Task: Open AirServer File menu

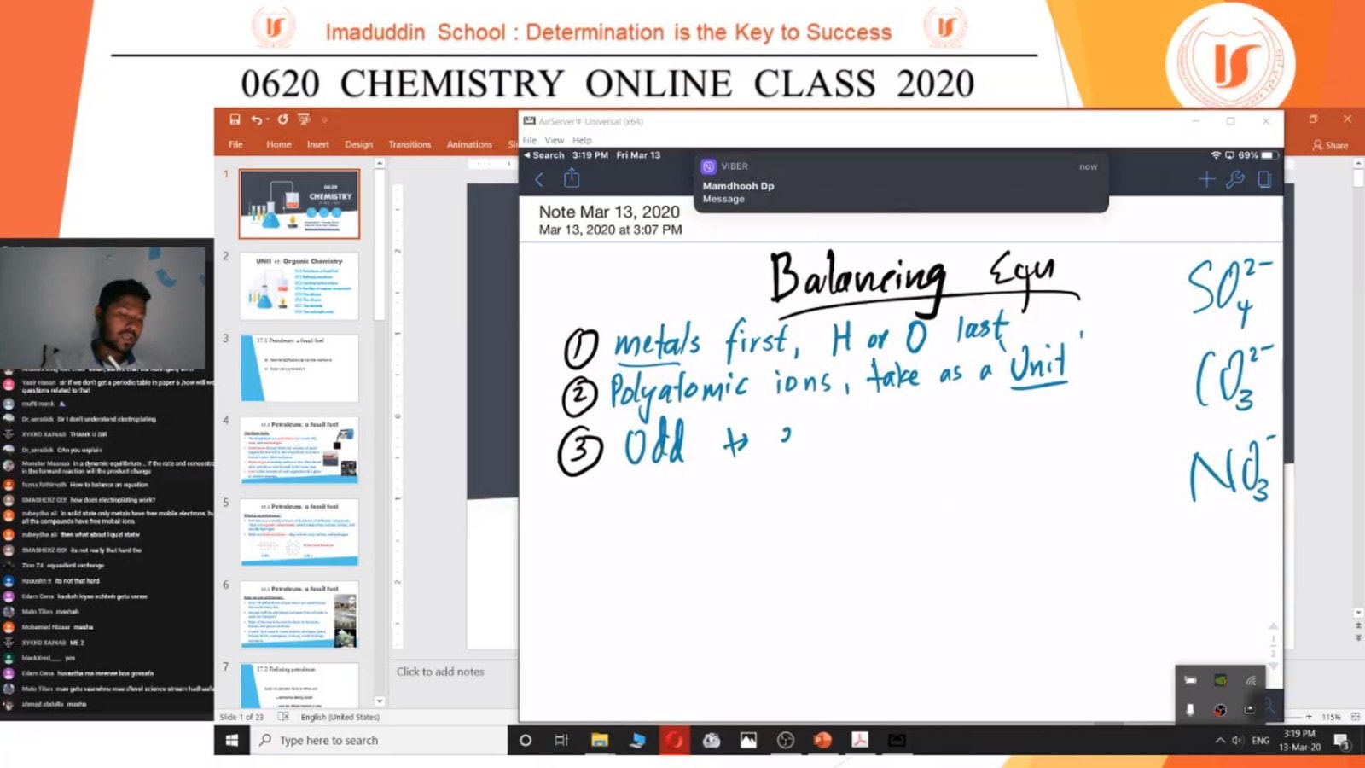Action: click(530, 140)
